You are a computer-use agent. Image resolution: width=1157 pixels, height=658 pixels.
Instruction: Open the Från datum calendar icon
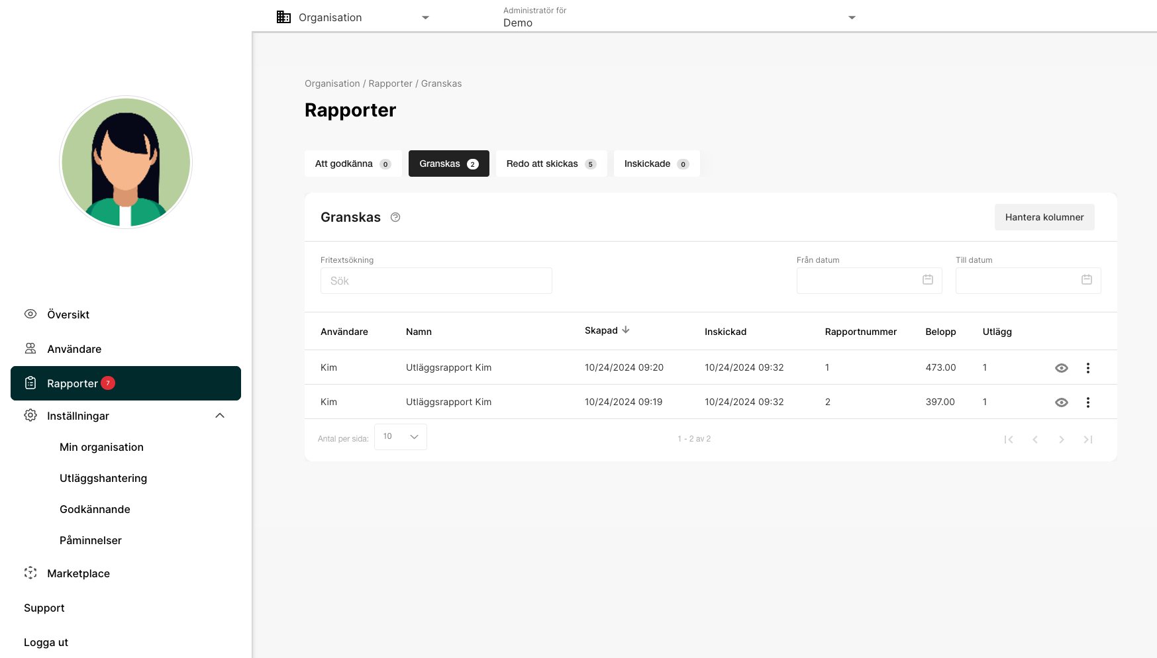(x=928, y=280)
